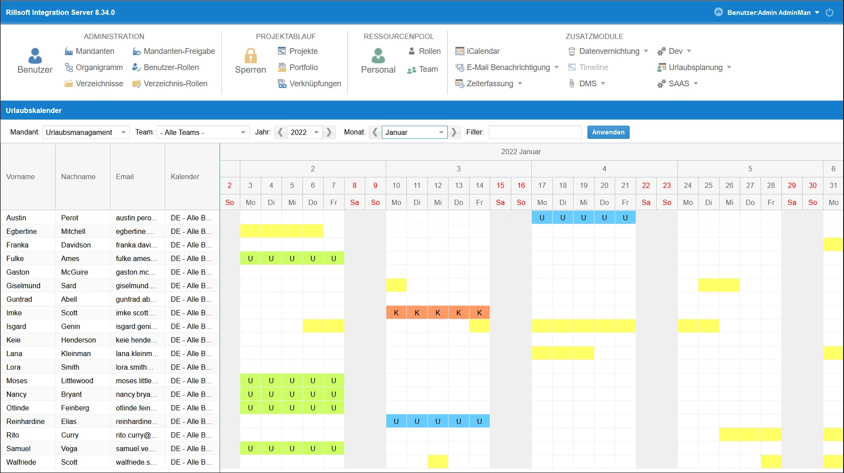
Task: Click the SAAS gears icon
Action: click(x=661, y=84)
